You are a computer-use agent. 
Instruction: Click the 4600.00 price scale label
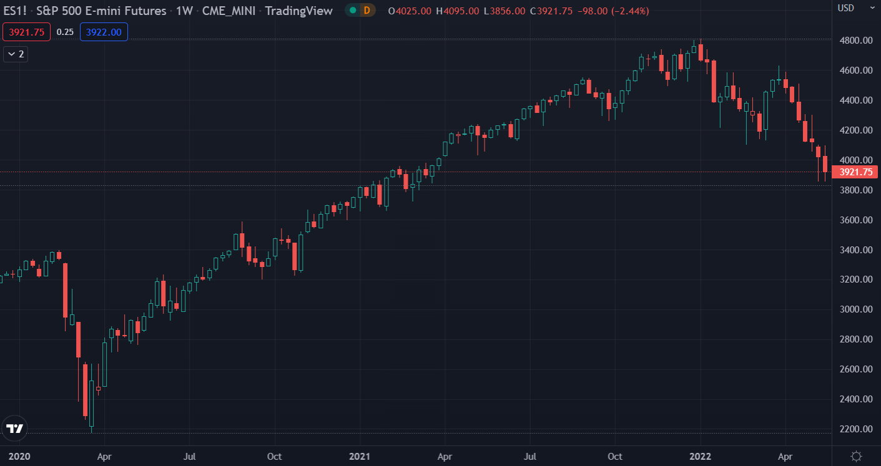click(x=855, y=70)
